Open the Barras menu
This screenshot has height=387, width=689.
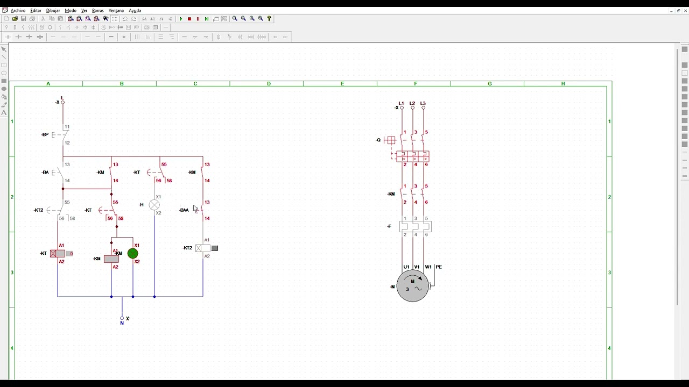[98, 11]
